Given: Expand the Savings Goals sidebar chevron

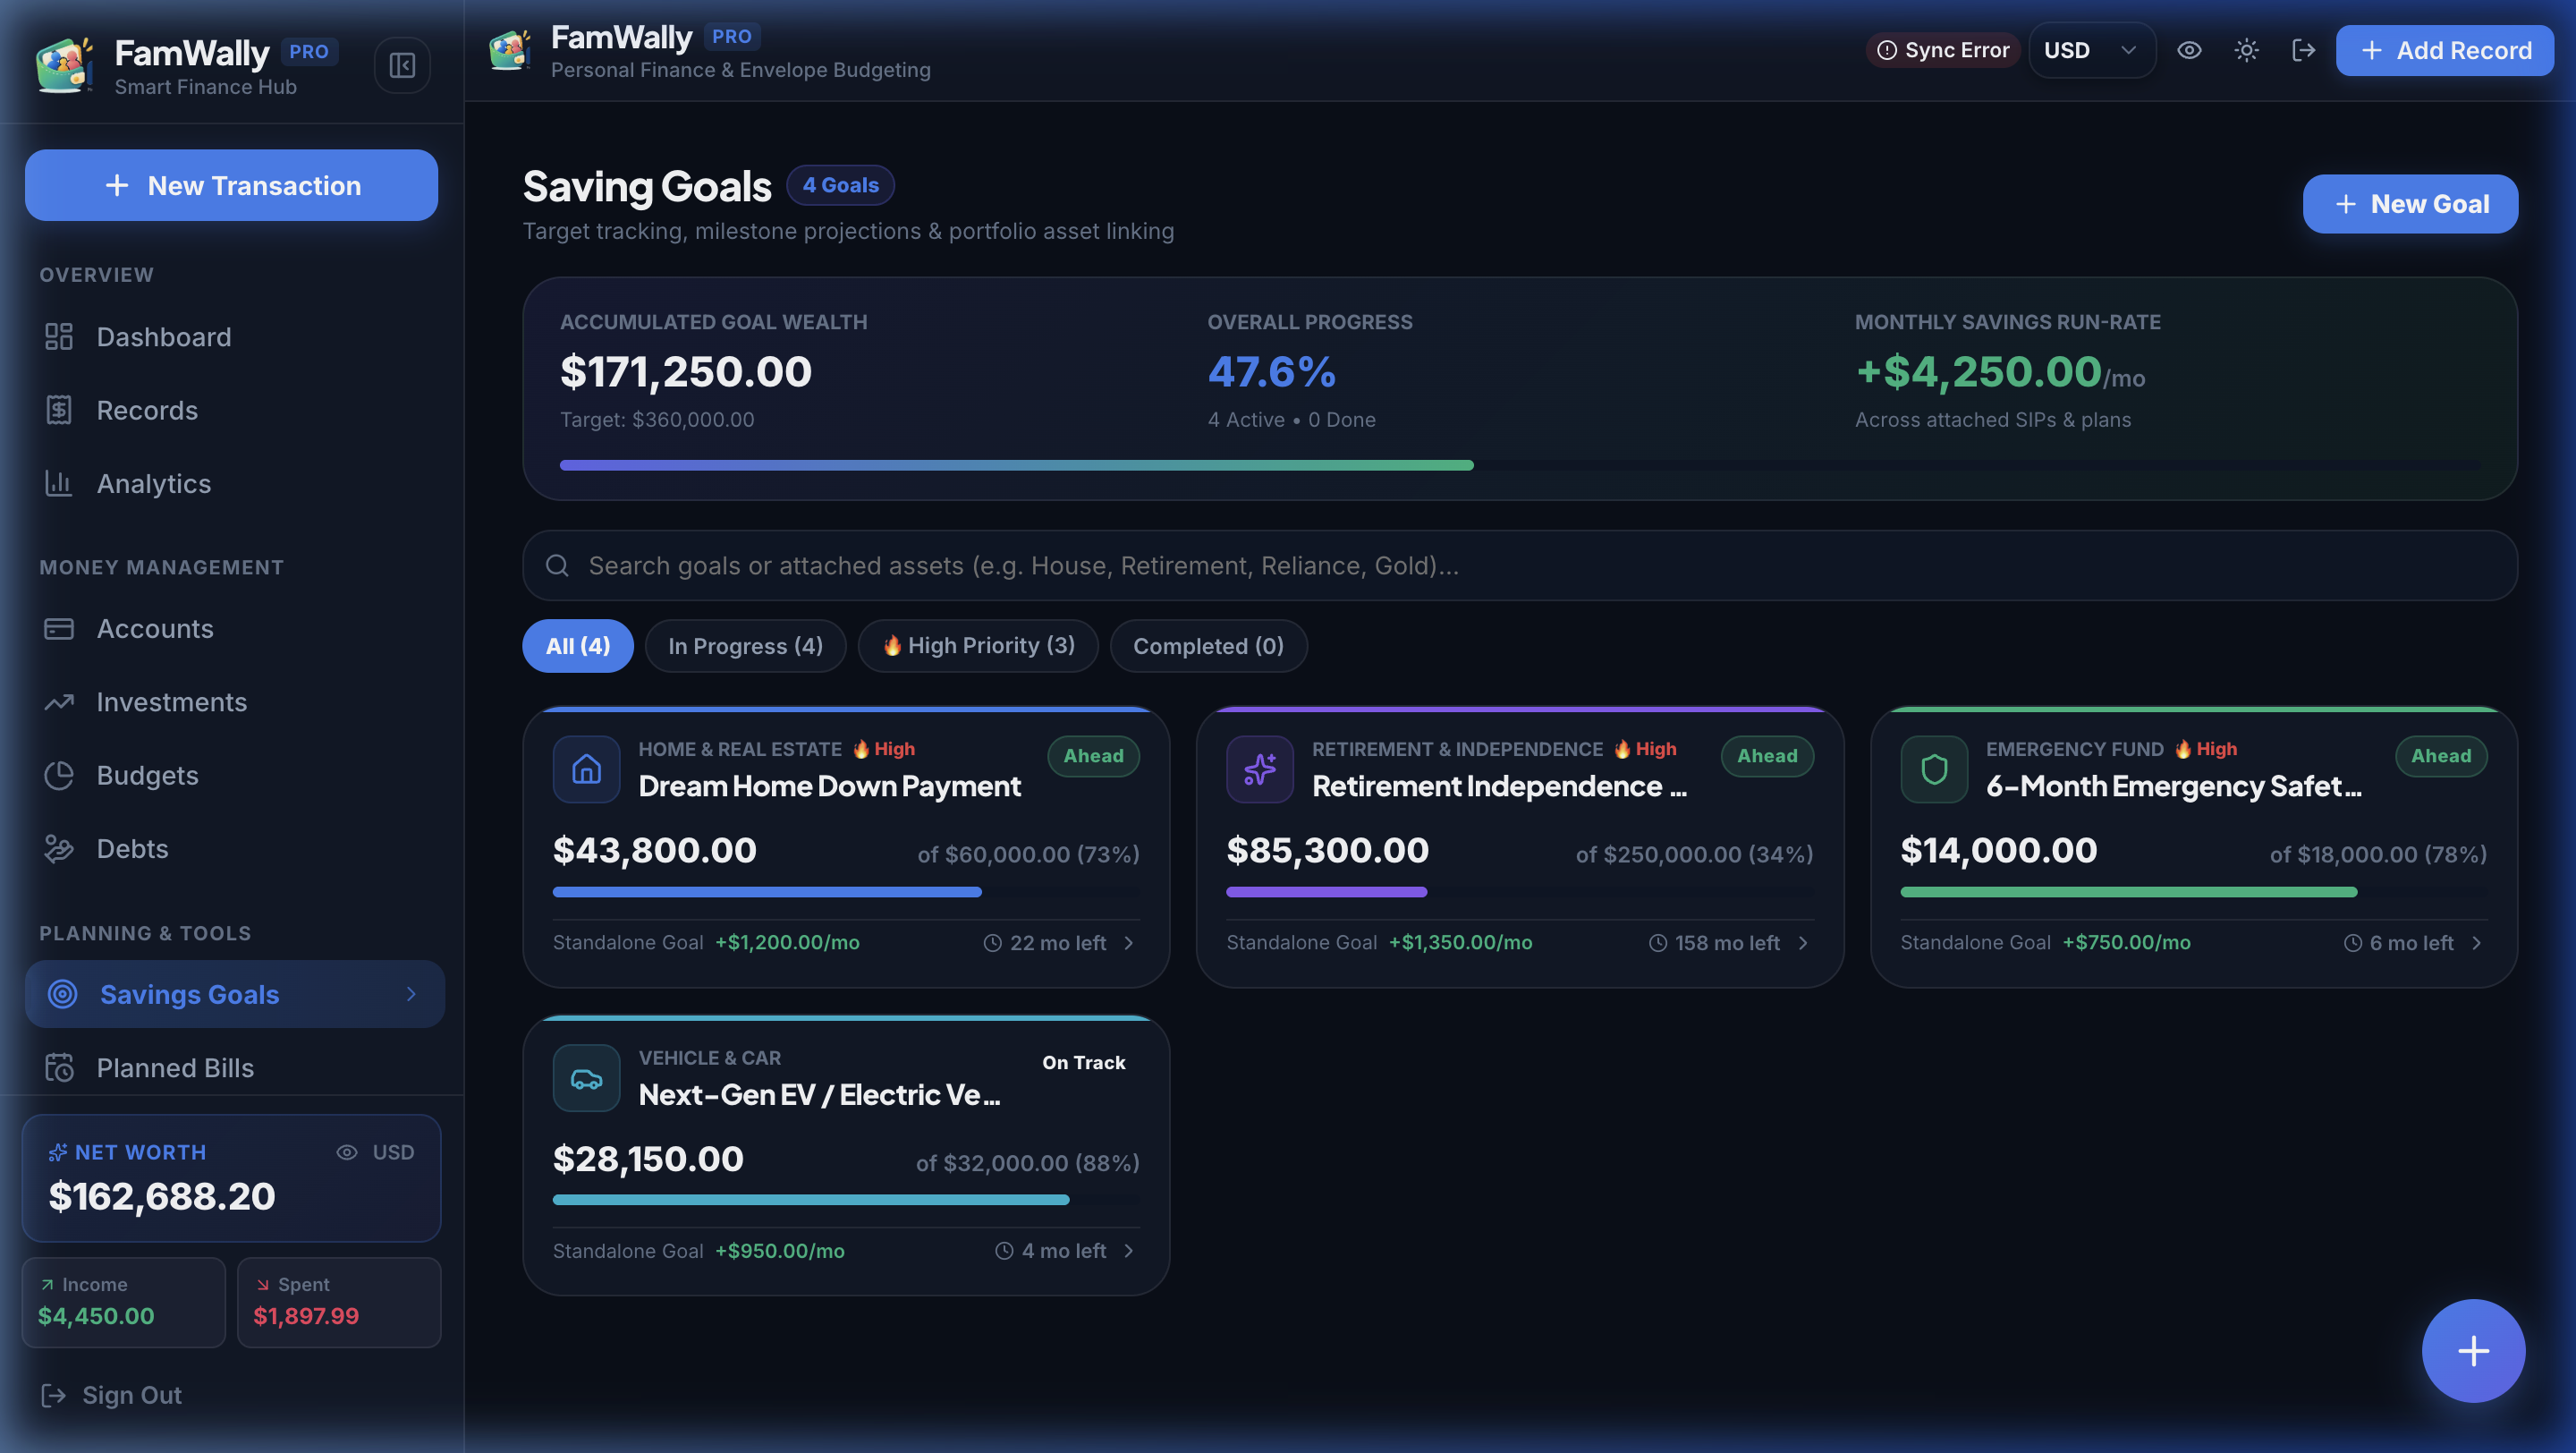Looking at the screenshot, I should [411, 994].
